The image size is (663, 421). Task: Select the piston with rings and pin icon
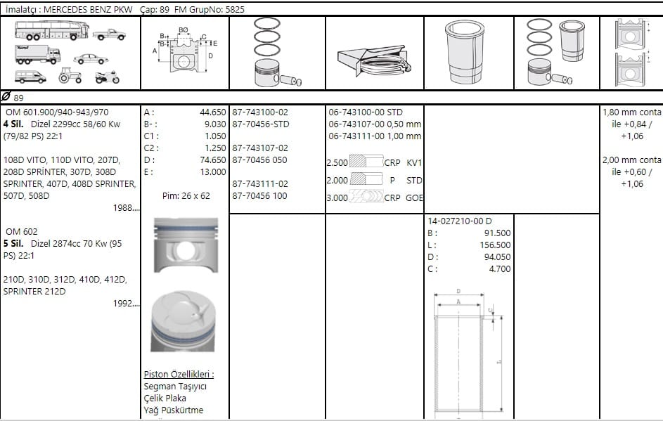276,52
